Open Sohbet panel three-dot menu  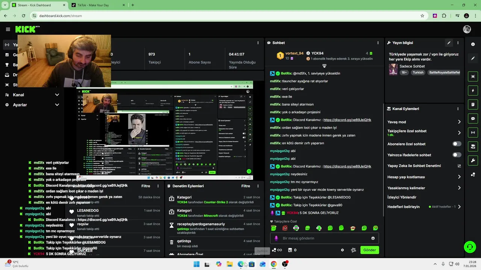378,43
